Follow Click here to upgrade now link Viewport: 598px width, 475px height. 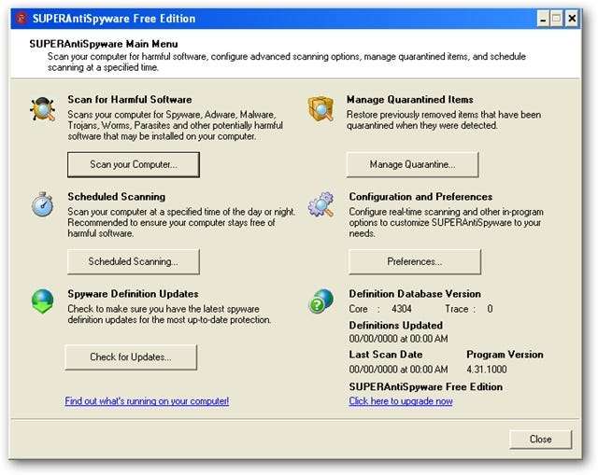click(x=401, y=401)
